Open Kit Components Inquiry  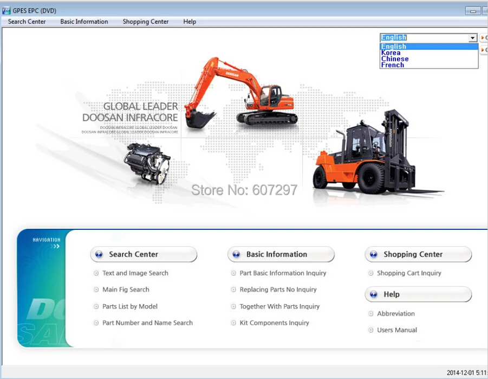275,323
